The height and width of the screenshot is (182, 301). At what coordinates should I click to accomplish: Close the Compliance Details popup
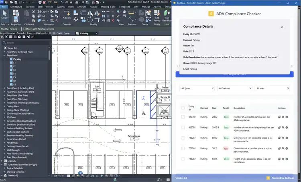pyautogui.click(x=282, y=27)
